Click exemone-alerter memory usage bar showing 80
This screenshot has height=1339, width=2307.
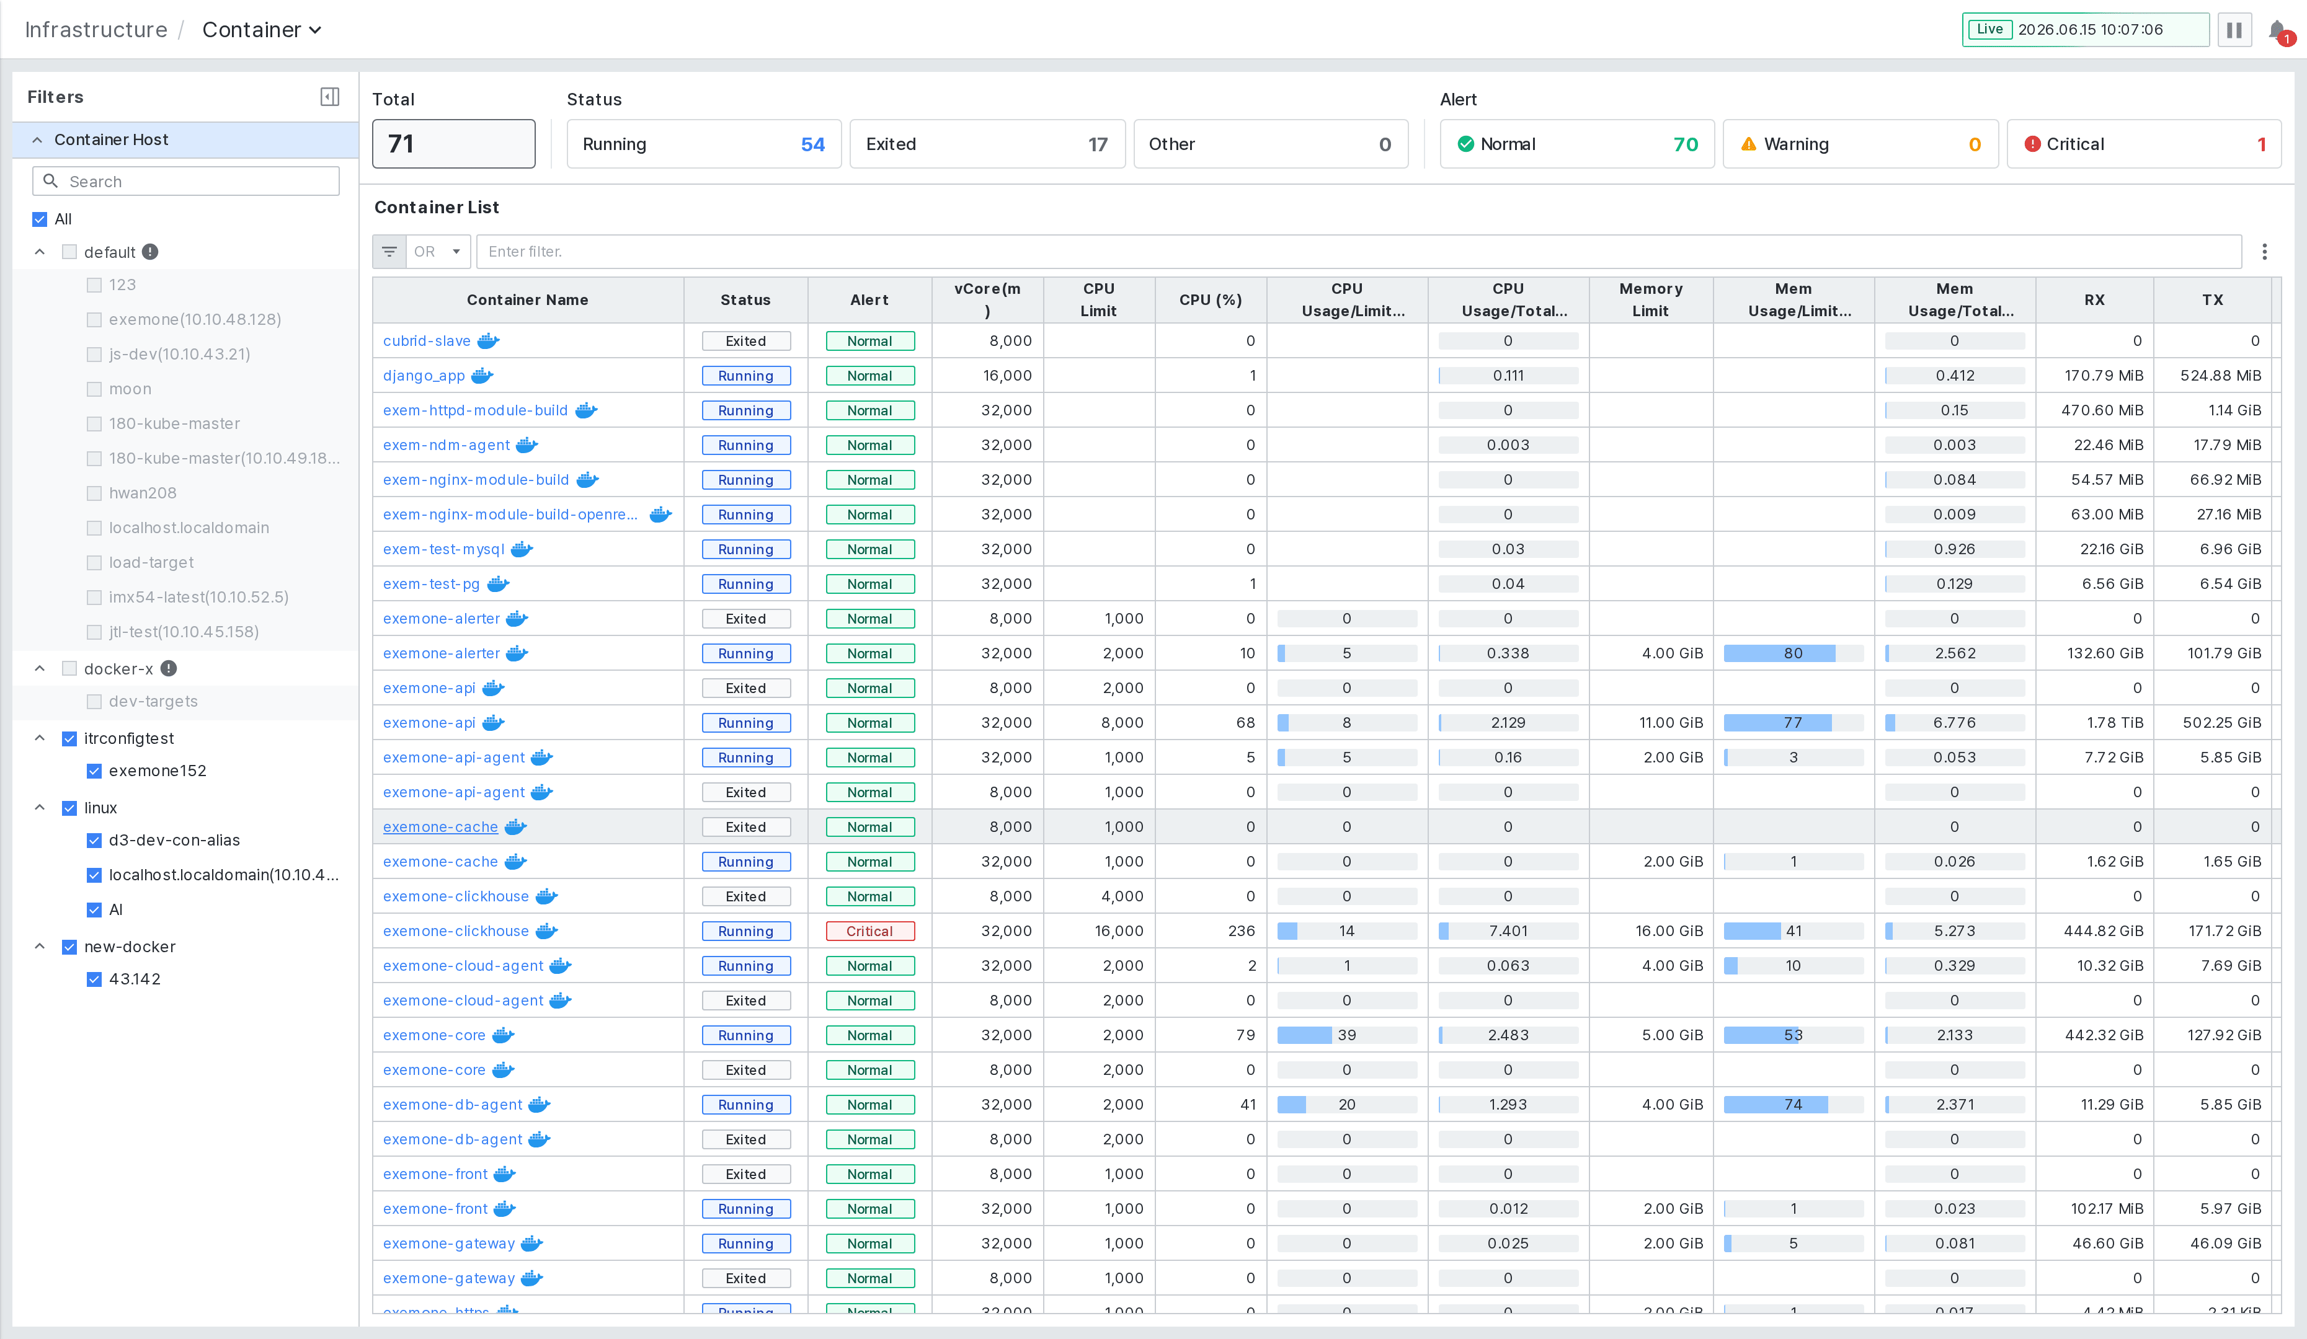[1792, 653]
